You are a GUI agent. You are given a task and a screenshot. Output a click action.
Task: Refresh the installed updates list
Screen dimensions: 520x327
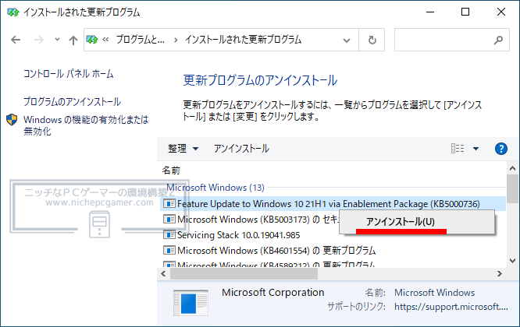[372, 40]
